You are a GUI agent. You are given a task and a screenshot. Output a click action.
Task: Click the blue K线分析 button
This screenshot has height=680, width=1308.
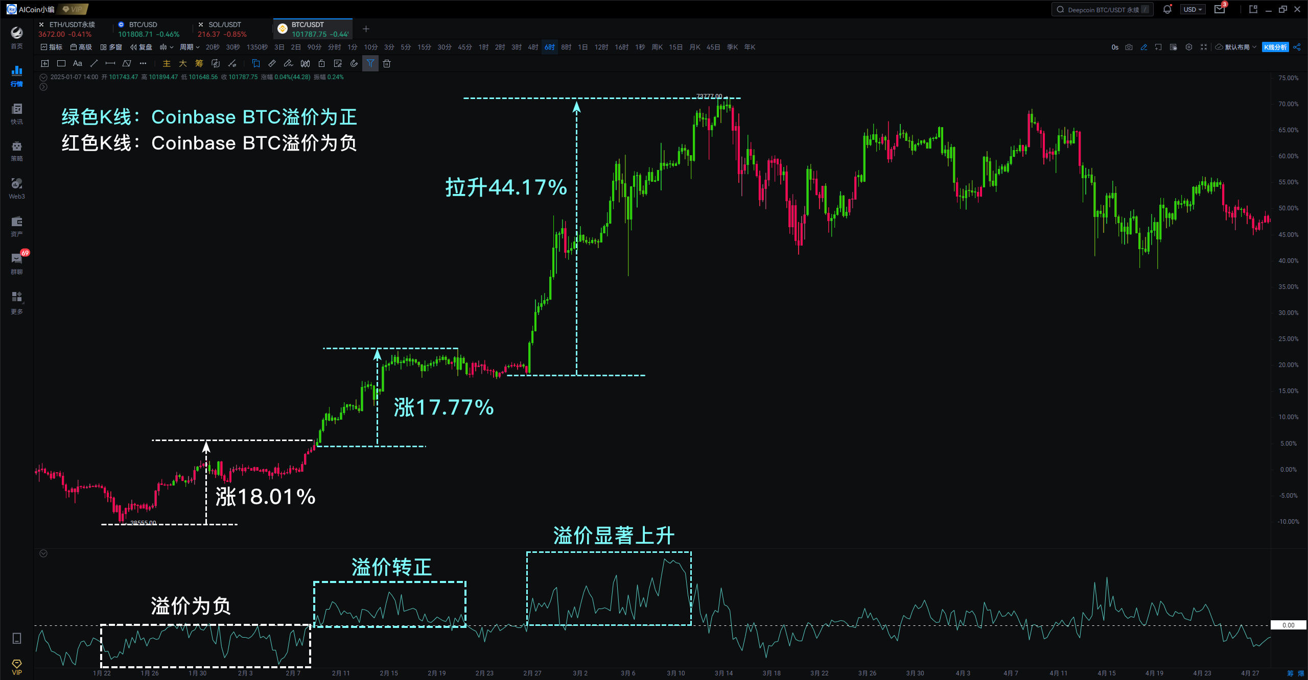[x=1275, y=47]
